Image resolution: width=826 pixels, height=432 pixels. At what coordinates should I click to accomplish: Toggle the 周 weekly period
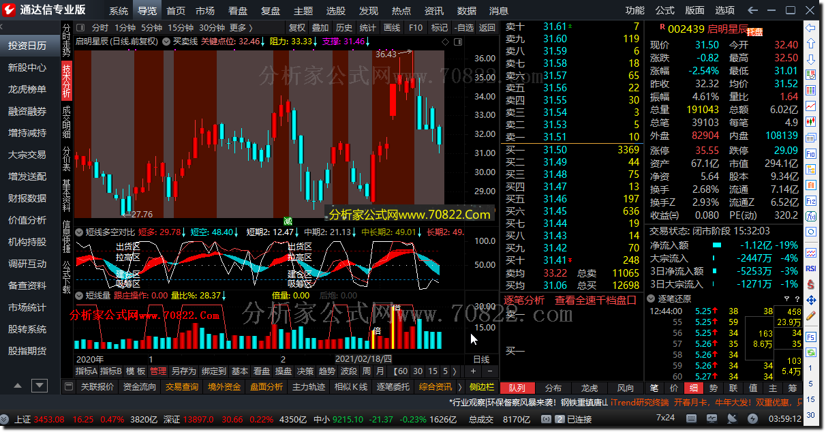pos(367,371)
